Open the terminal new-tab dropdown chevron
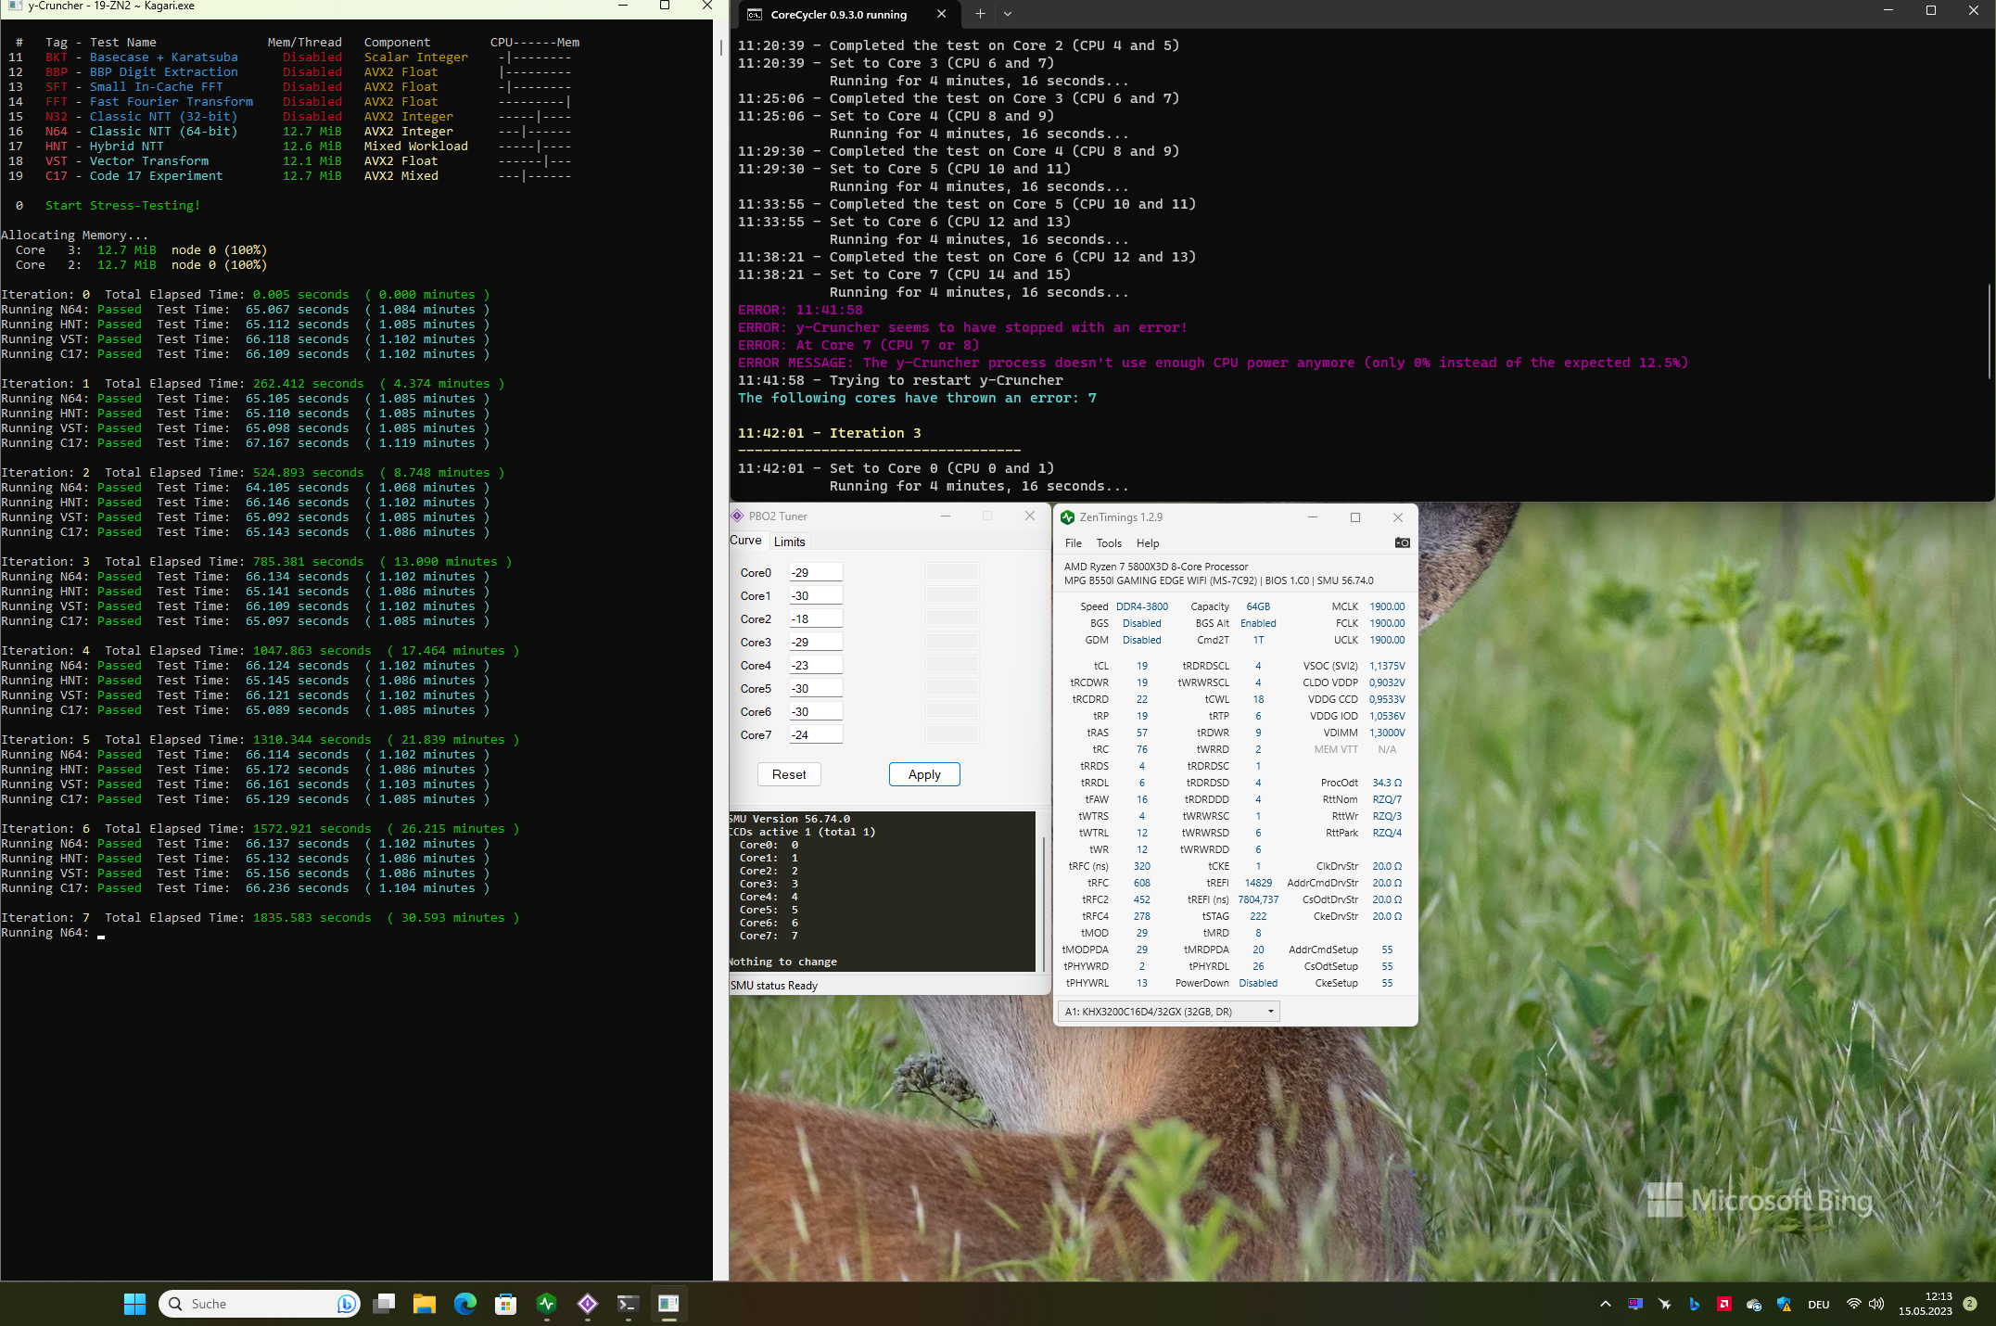 coord(1008,14)
